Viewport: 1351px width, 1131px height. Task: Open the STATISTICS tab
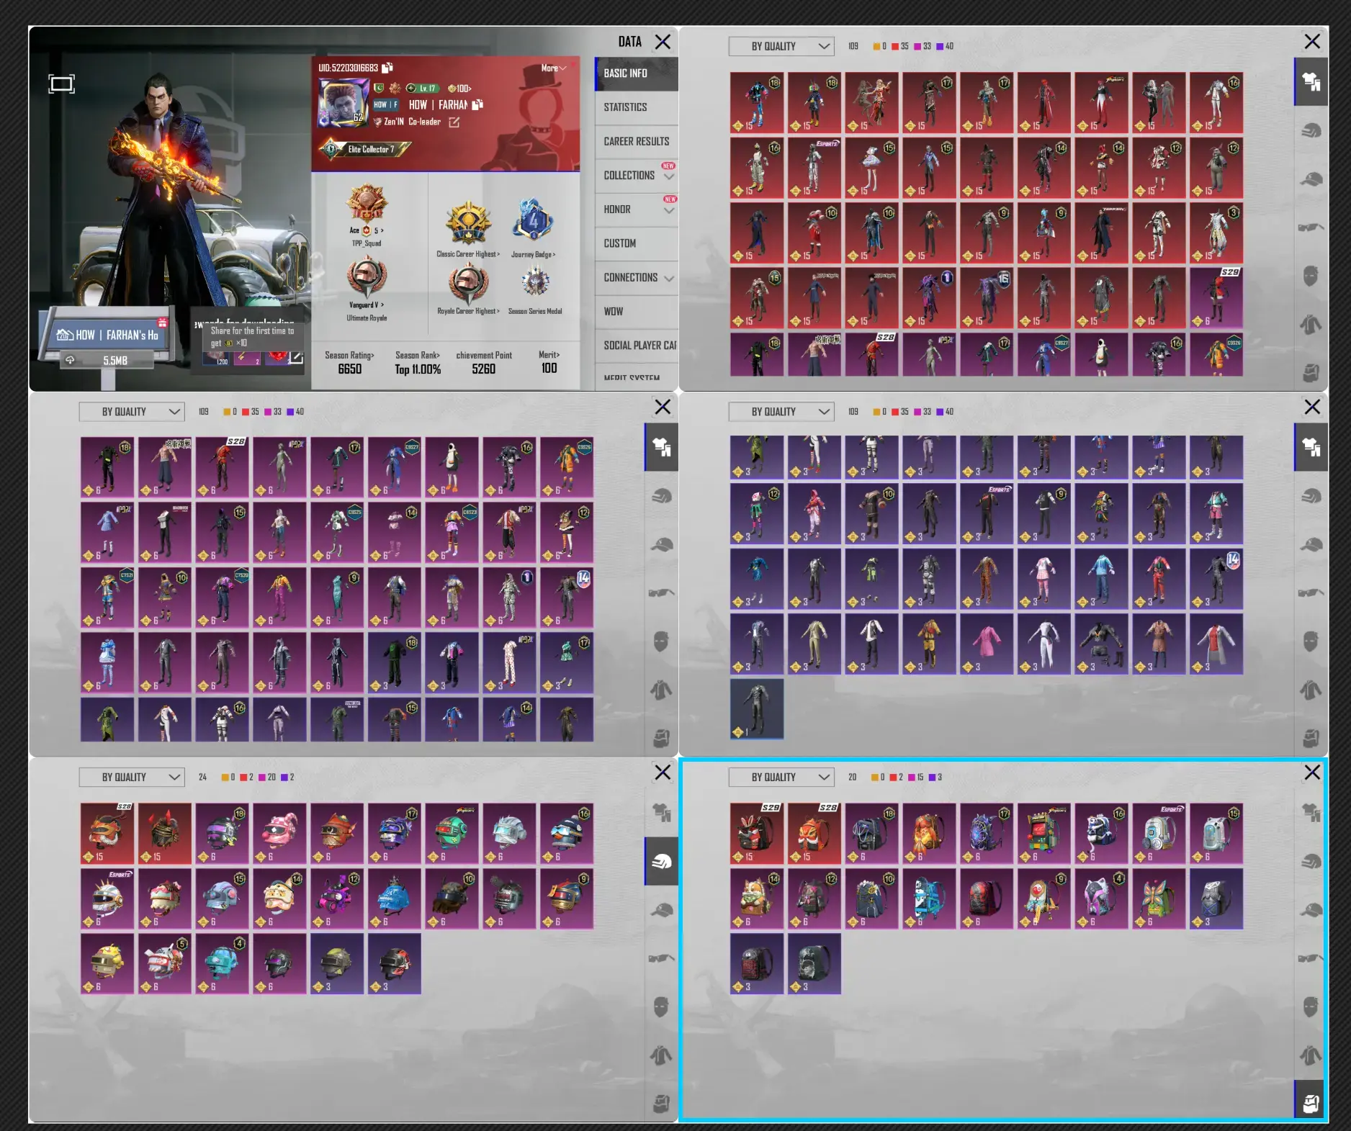pos(637,107)
